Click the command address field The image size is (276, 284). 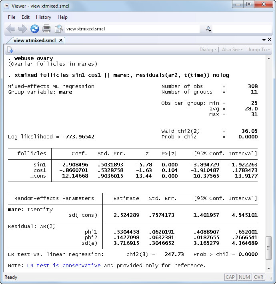tap(132, 29)
